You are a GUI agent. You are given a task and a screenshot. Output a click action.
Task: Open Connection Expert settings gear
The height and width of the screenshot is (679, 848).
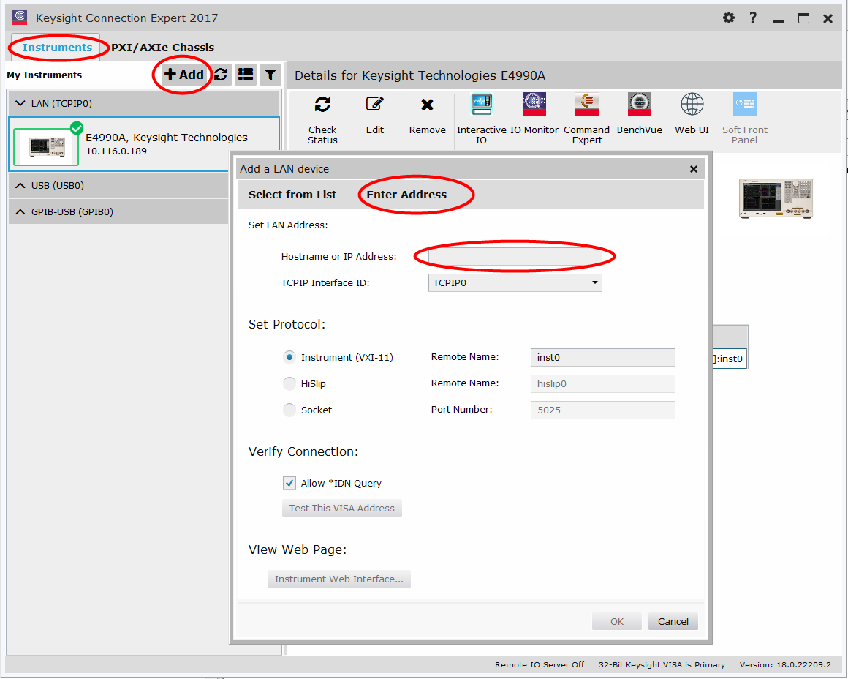pyautogui.click(x=729, y=18)
